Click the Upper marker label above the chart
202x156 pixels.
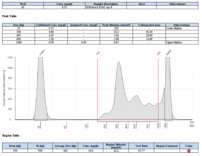(x=168, y=52)
